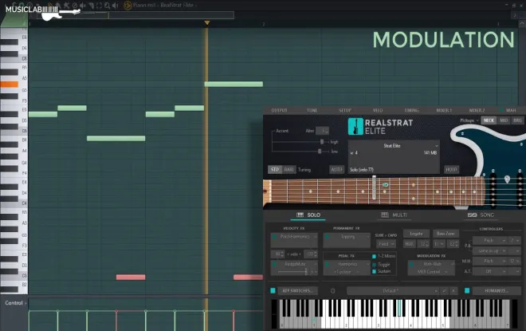The width and height of the screenshot is (526, 331).
Task: Open the Fixed slide capo dropdown
Action: (x=386, y=244)
